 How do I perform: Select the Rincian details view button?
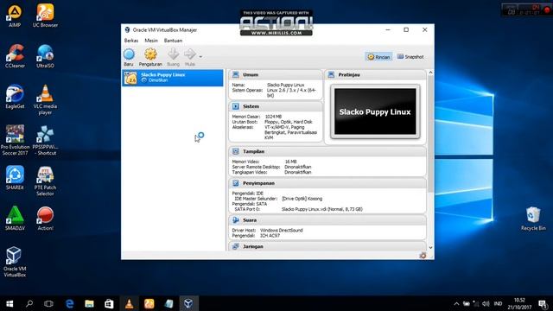[x=378, y=57]
